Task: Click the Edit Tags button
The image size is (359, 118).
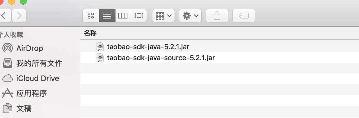Action: point(244,16)
